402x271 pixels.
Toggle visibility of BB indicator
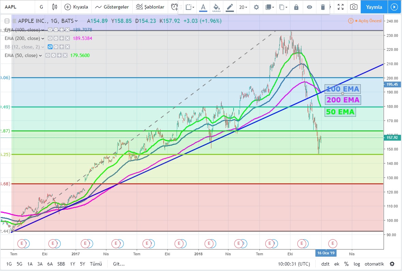[x=50, y=47]
